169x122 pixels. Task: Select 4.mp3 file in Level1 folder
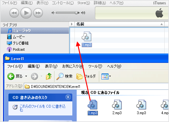point(165,107)
